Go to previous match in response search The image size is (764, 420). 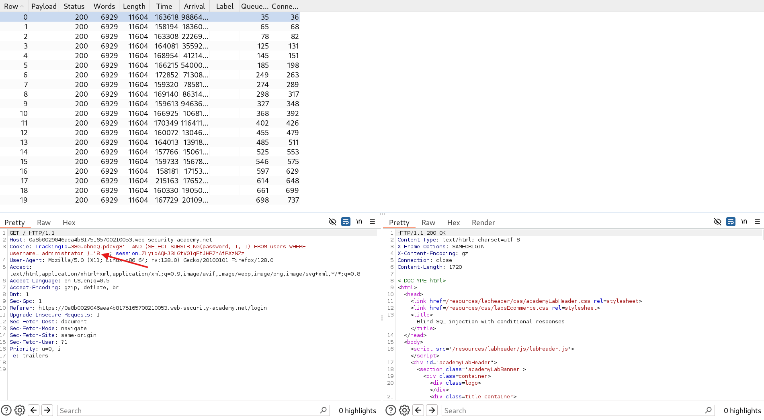418,410
